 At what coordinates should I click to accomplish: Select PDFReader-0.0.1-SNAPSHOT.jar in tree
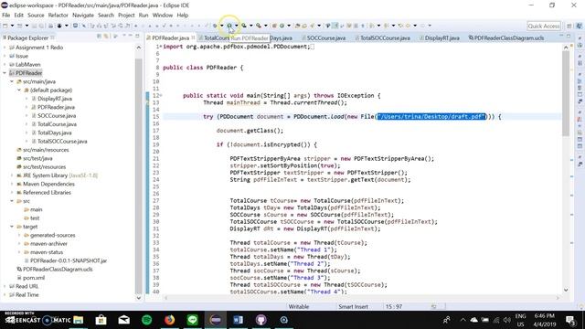69,260
